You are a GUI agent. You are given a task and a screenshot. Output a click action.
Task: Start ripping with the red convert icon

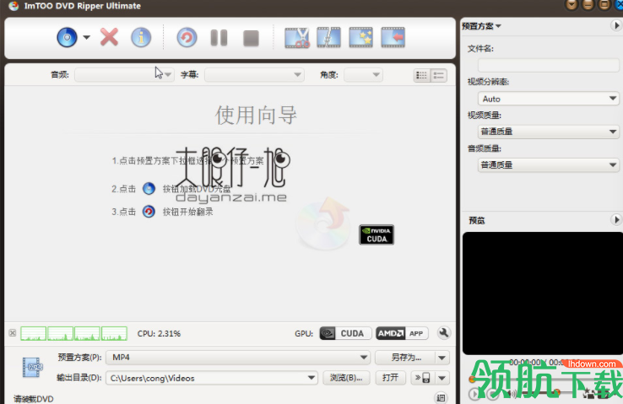[187, 38]
